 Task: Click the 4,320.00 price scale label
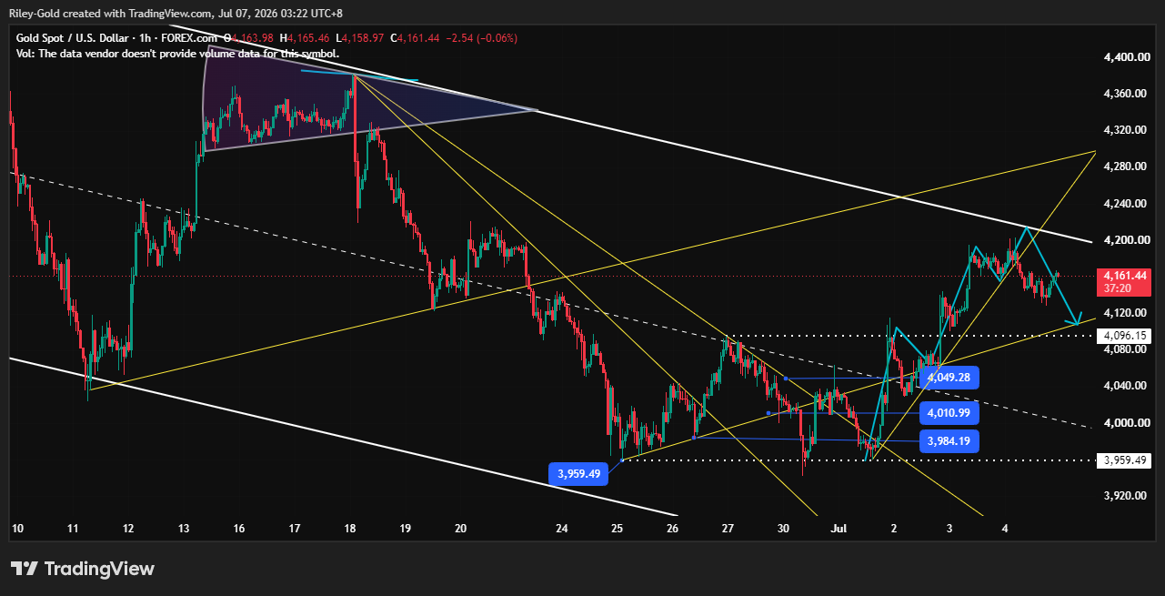tap(1126, 130)
